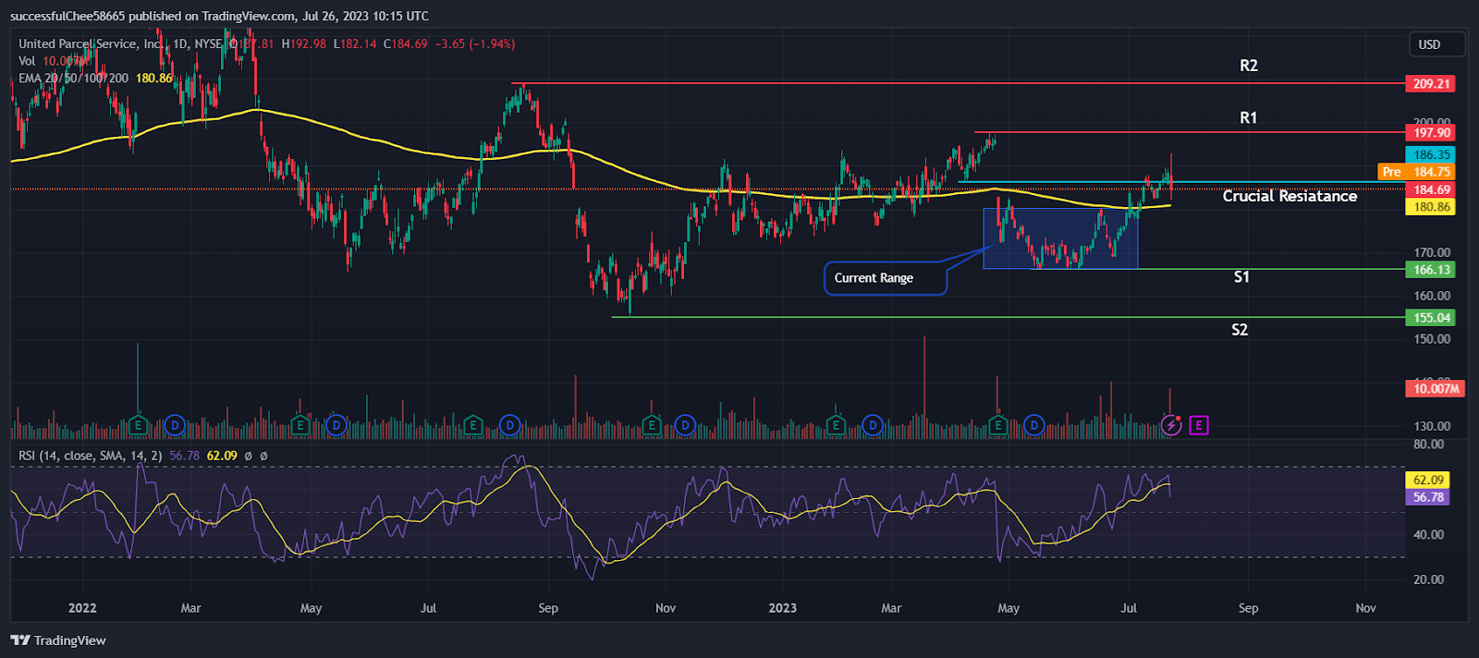Click the H192.98 high value in header
This screenshot has width=1479, height=658.
[x=304, y=43]
